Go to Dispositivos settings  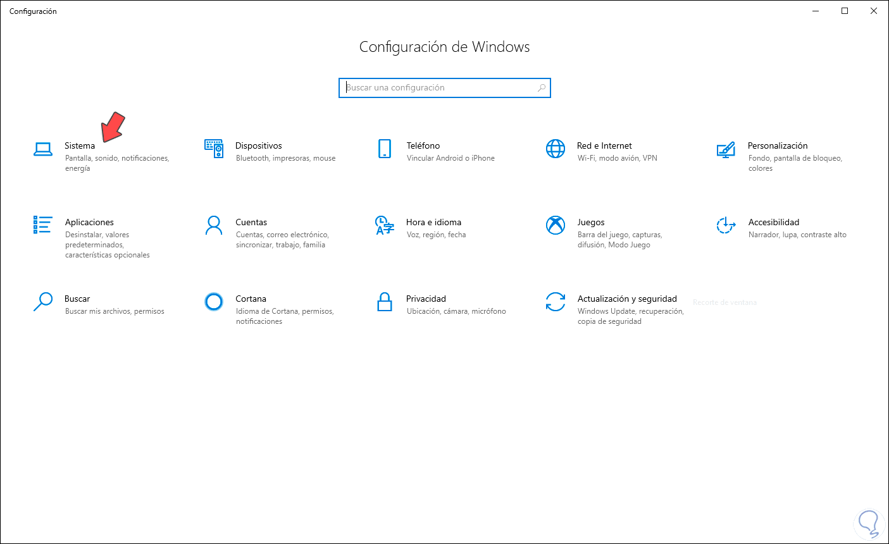pyautogui.click(x=259, y=145)
